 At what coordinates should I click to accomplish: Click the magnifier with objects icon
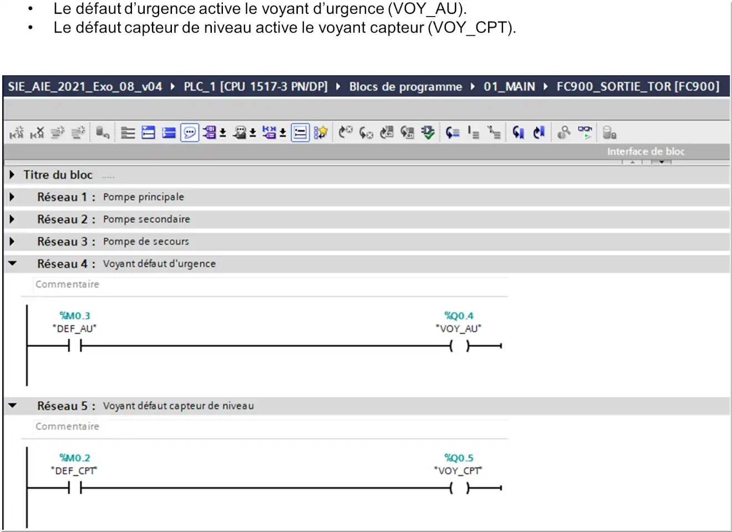click(564, 132)
